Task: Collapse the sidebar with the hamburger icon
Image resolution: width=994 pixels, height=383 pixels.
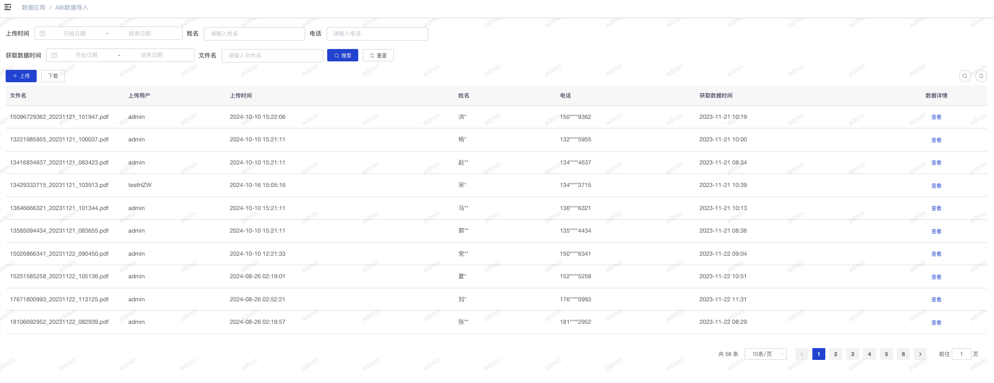Action: click(7, 7)
